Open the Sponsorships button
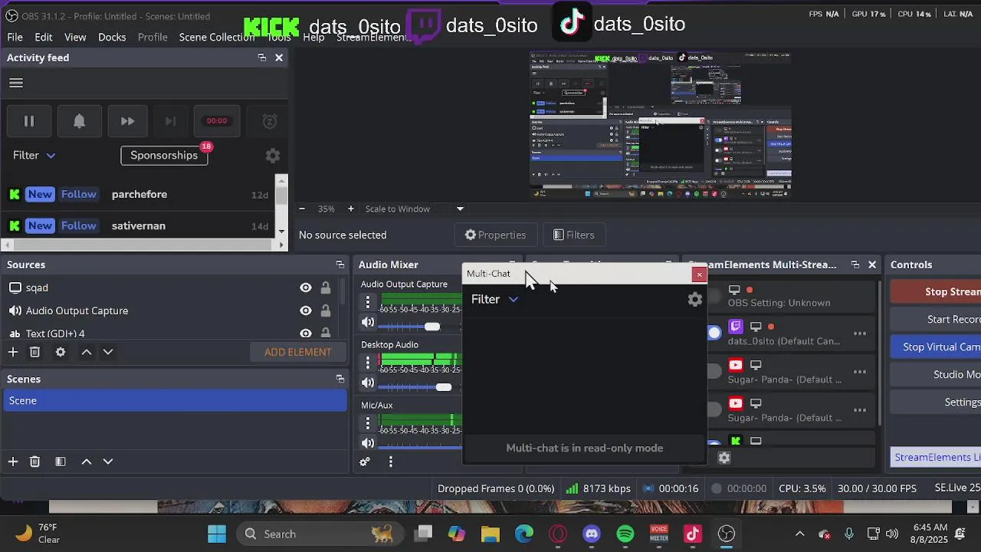The image size is (981, 552). click(164, 155)
